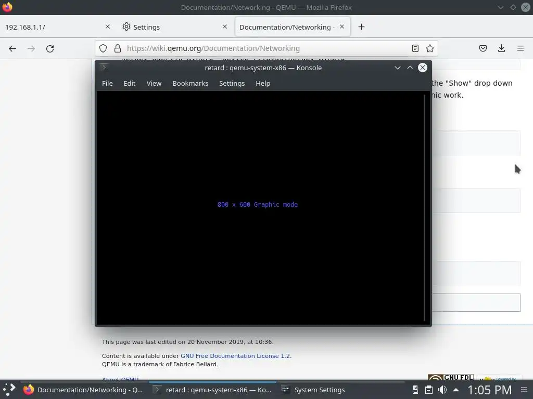
Task: Open the Firefox downloads panel
Action: click(501, 48)
